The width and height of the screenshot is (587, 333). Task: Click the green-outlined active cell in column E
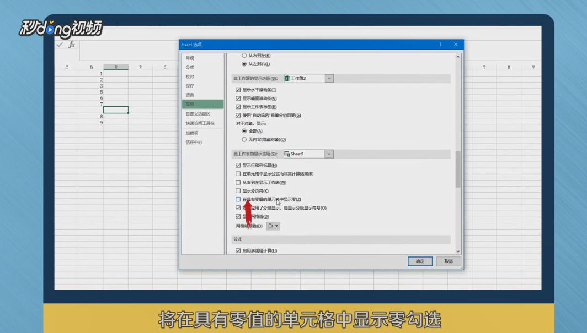116,110
